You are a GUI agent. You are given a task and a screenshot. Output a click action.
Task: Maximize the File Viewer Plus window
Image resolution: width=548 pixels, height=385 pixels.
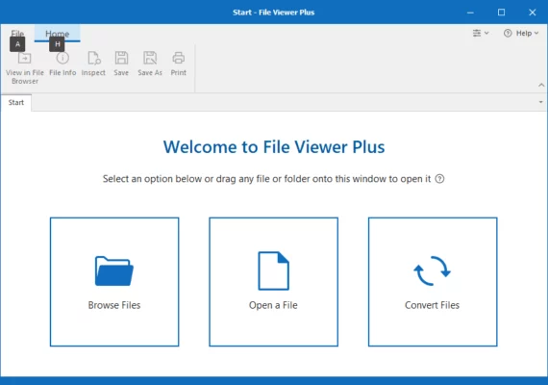501,13
